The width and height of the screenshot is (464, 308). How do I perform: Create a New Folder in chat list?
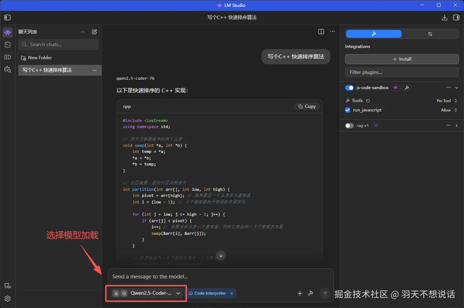coord(36,58)
